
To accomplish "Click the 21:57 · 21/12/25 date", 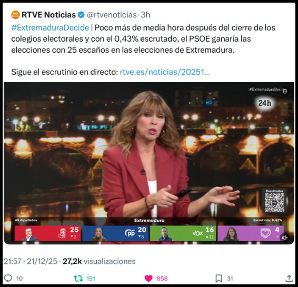I will pos(31,261).
